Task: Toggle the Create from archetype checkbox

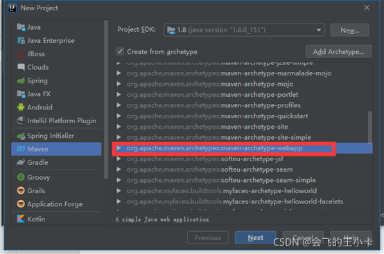Action: pos(120,52)
